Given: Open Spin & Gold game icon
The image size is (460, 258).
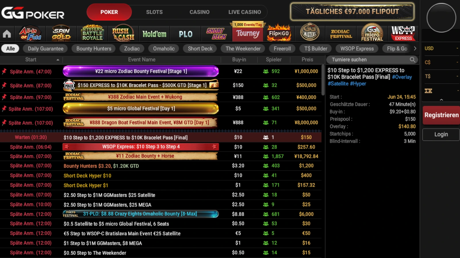Looking at the screenshot, I should [x=61, y=34].
